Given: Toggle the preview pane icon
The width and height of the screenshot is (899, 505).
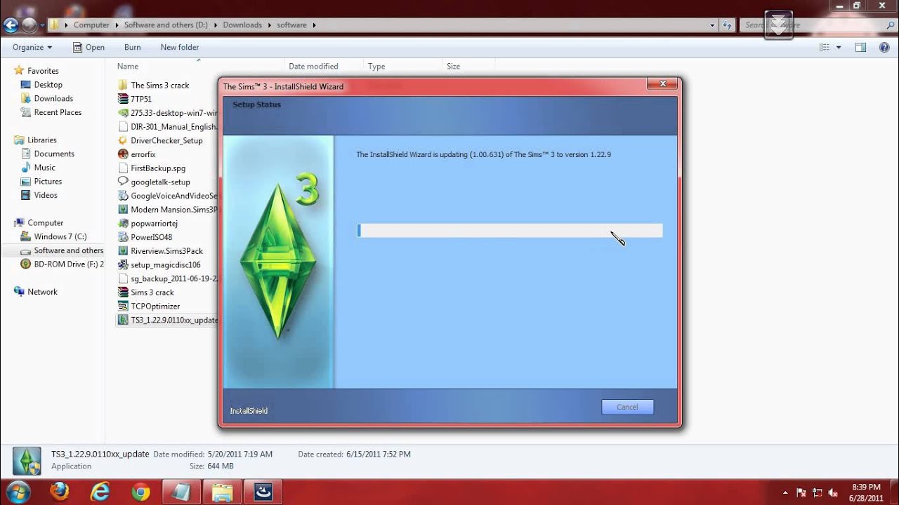Looking at the screenshot, I should coord(860,47).
